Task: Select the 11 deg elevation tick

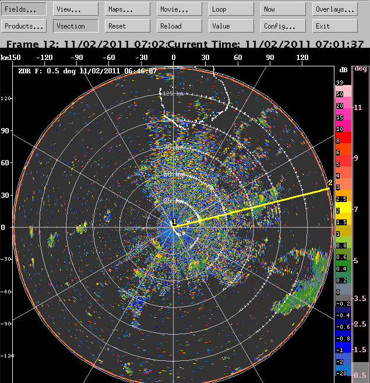Action: 358,108
